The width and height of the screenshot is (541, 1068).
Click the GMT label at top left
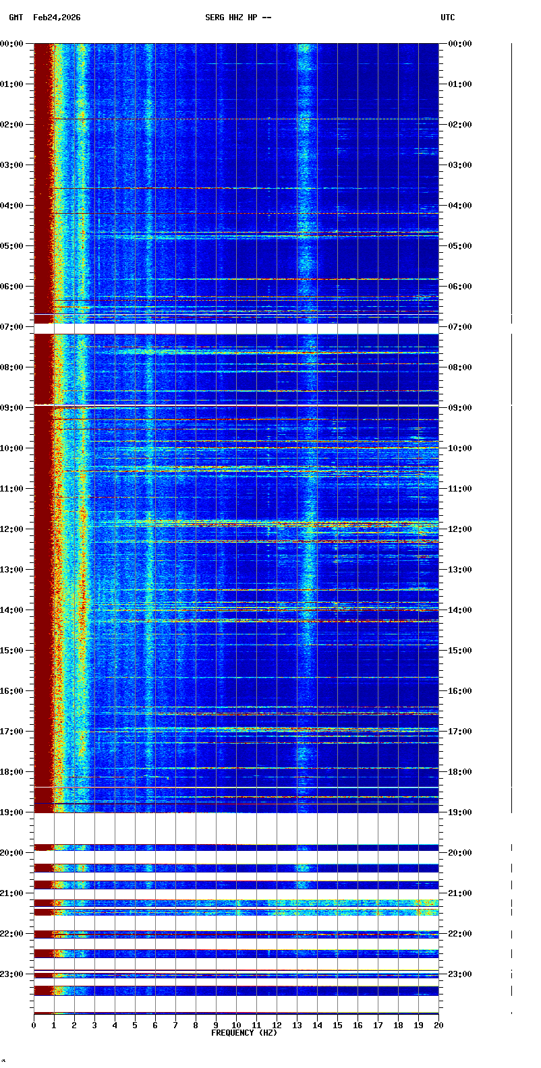[16, 18]
